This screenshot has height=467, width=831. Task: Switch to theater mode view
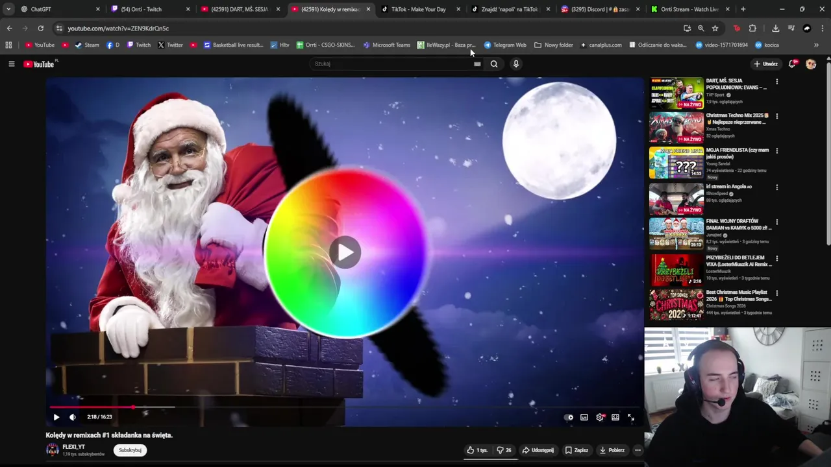pyautogui.click(x=615, y=417)
